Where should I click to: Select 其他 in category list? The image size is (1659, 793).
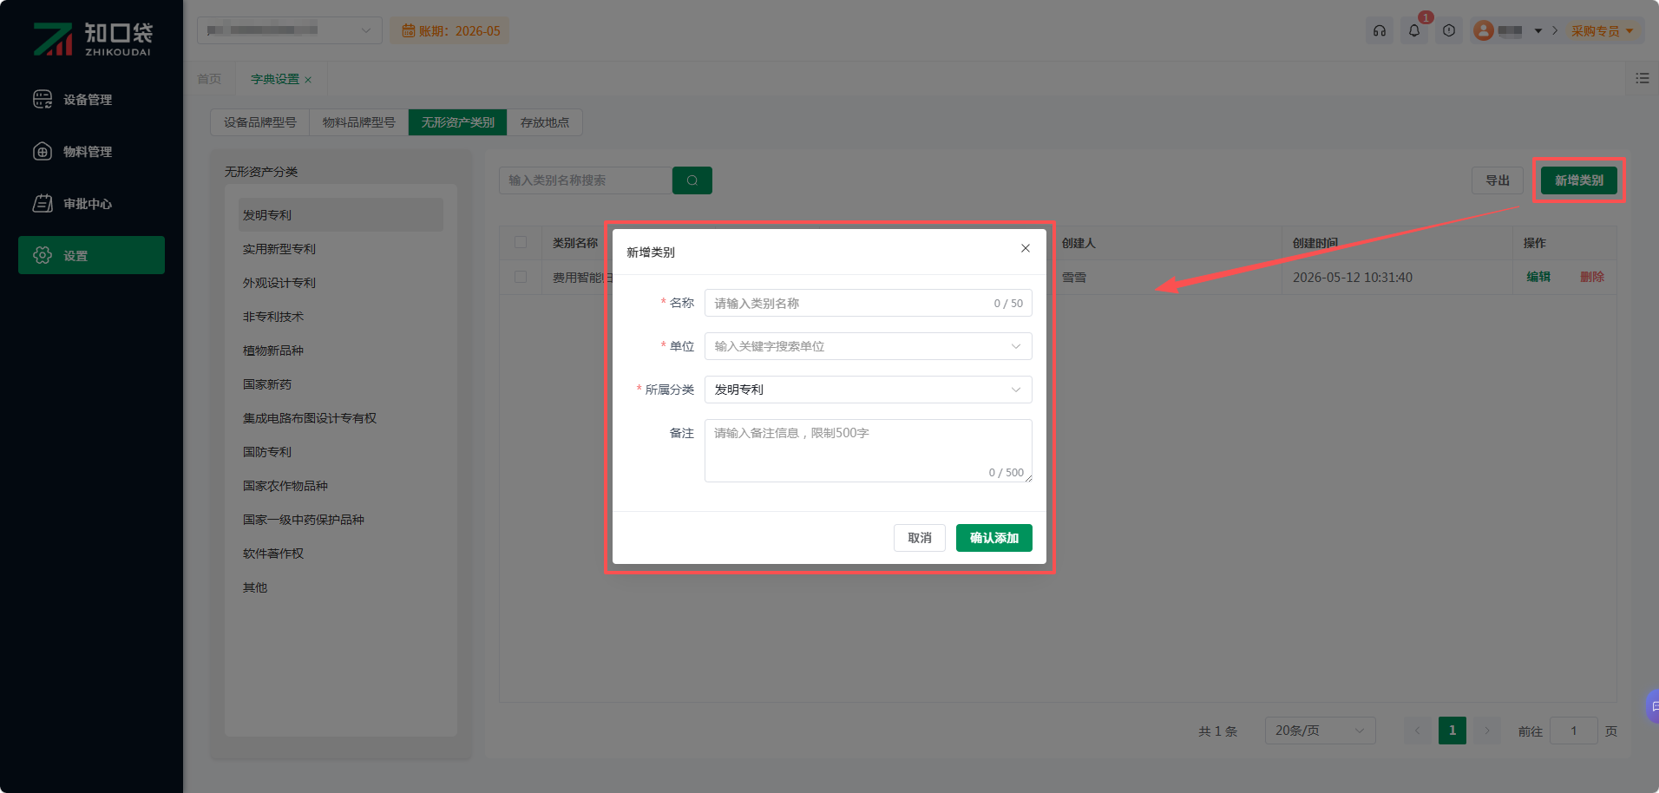click(340, 587)
